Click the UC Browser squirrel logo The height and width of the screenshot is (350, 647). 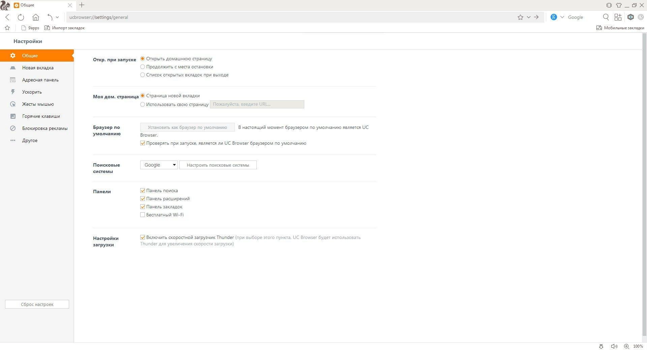tap(5, 5)
